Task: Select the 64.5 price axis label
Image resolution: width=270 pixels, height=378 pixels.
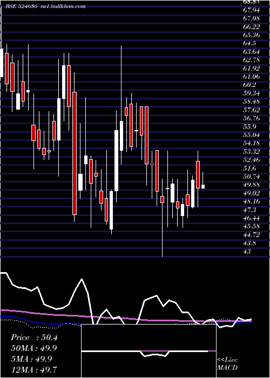Action: click(x=249, y=43)
